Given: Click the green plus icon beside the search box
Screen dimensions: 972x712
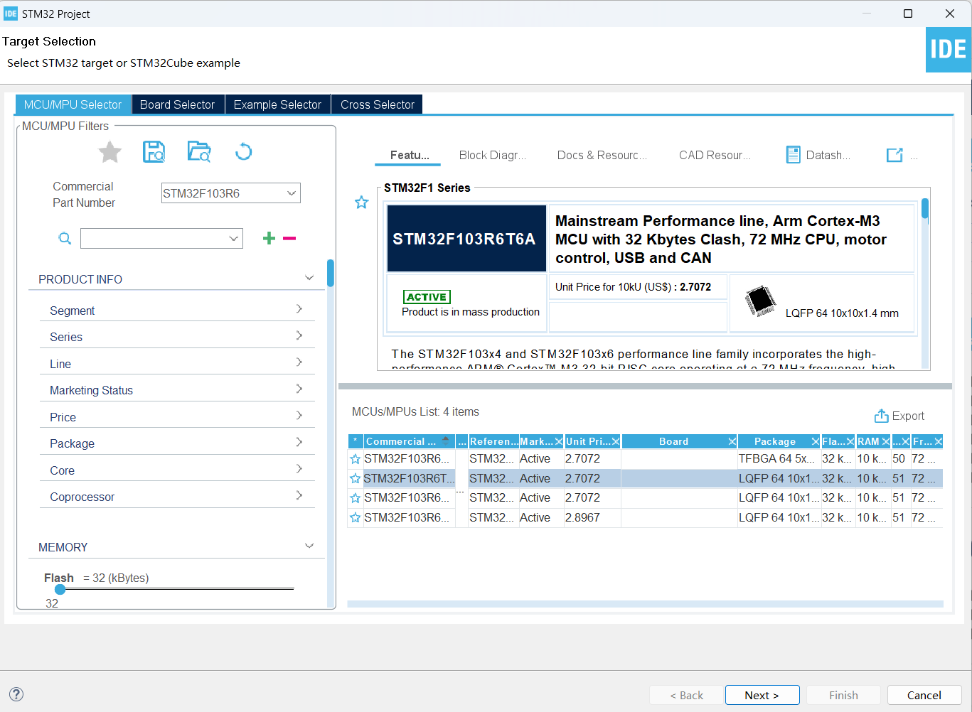Looking at the screenshot, I should point(269,238).
